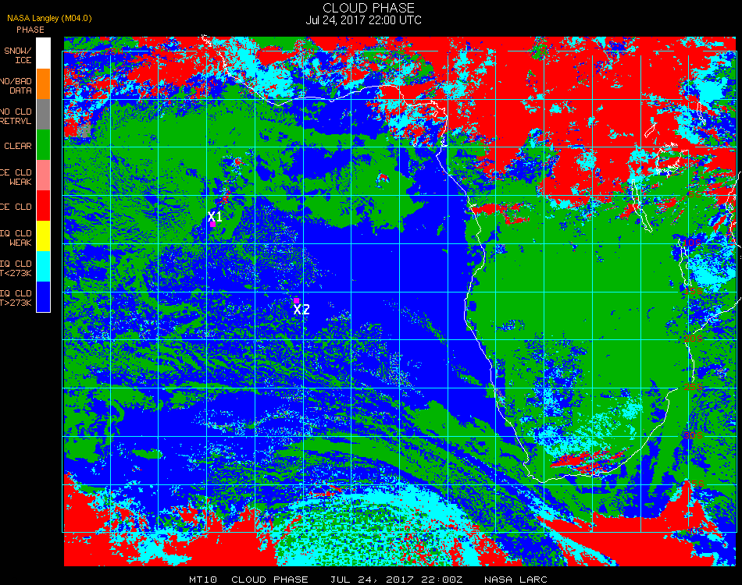Click the white X2 label on the map
Viewport: 742px width, 585px height.
point(301,310)
